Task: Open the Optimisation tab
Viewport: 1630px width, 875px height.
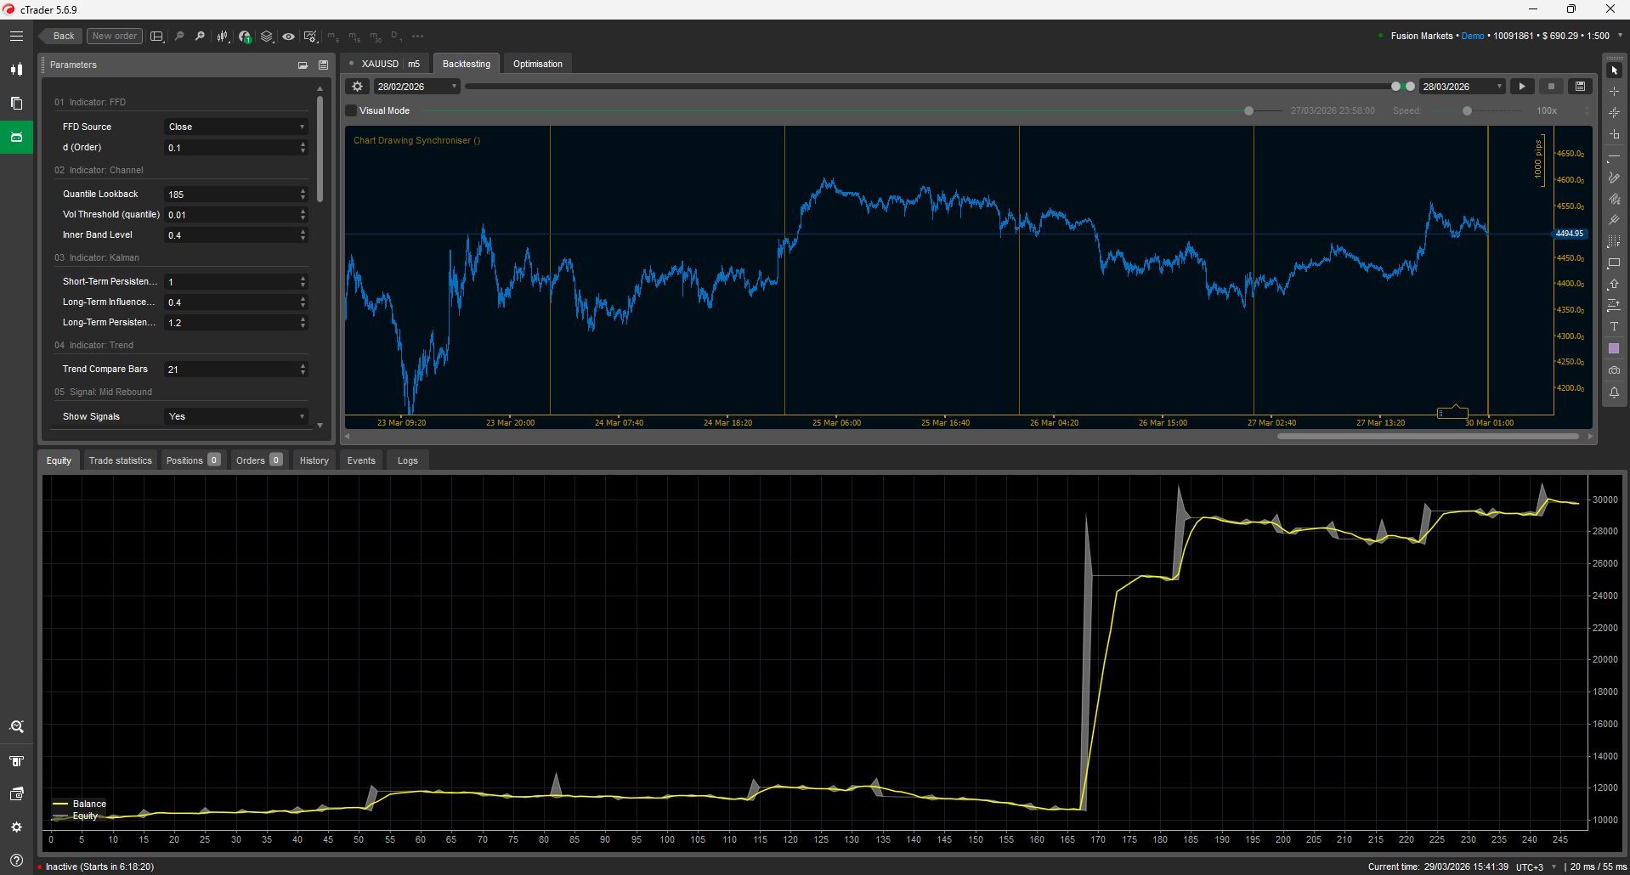Action: tap(537, 63)
